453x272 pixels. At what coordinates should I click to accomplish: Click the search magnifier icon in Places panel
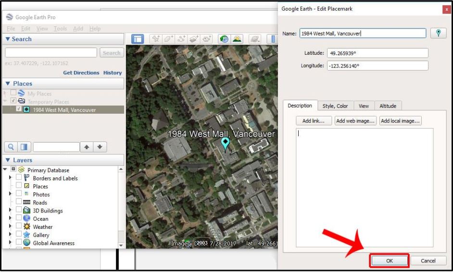[11, 147]
